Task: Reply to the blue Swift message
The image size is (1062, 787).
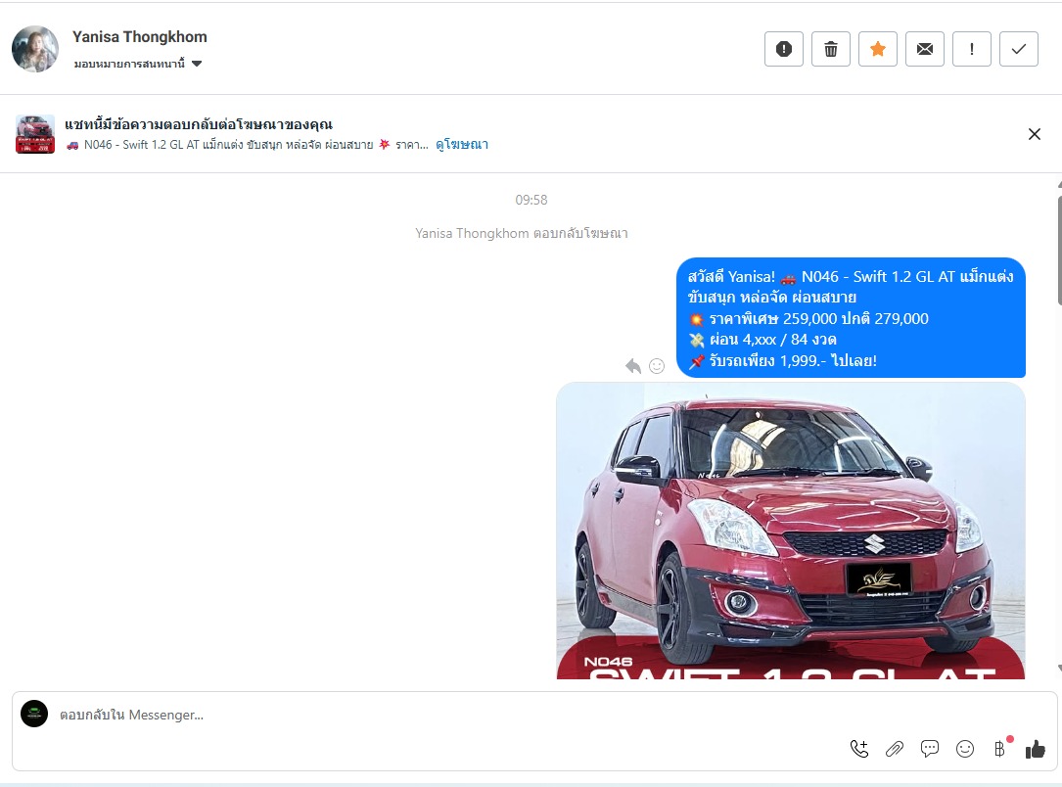Action: coord(633,366)
